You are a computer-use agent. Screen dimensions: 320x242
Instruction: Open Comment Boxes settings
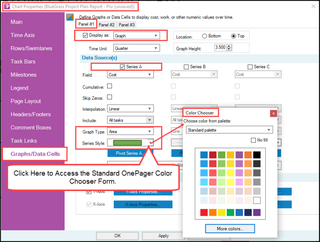click(x=31, y=128)
